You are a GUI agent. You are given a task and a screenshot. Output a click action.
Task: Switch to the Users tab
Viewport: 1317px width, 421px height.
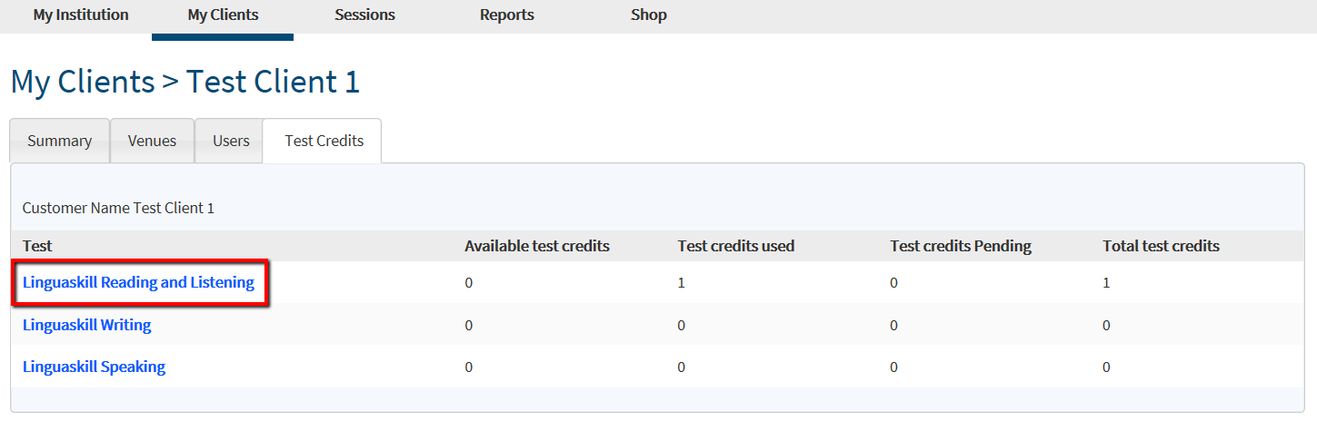point(231,141)
